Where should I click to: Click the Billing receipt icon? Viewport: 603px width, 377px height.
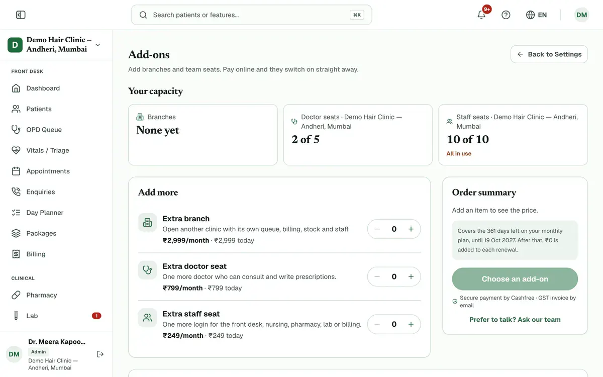[x=16, y=254]
